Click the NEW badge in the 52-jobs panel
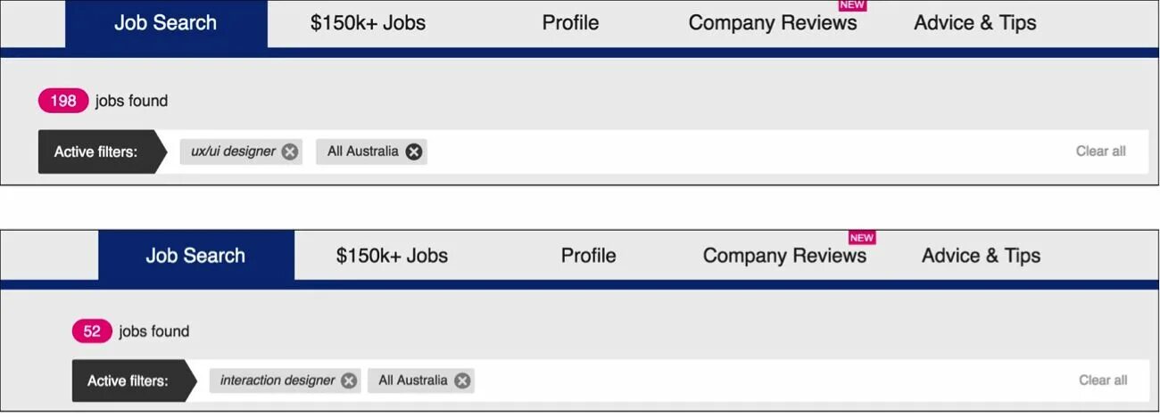 coord(861,238)
